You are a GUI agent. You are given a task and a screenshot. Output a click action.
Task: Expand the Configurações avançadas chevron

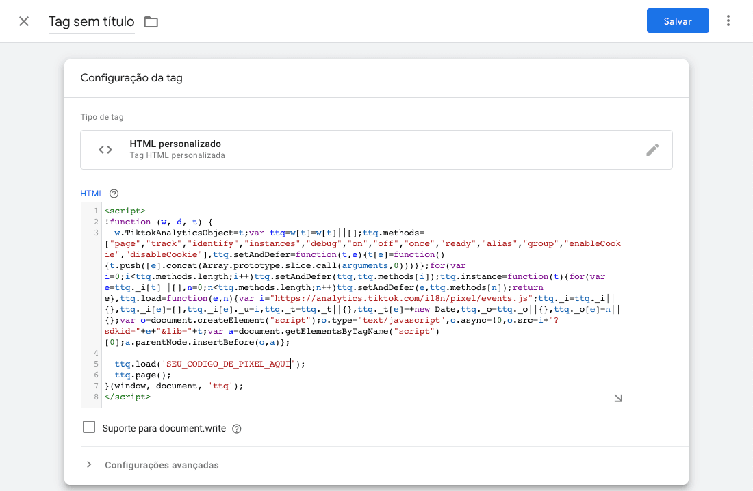tap(89, 465)
